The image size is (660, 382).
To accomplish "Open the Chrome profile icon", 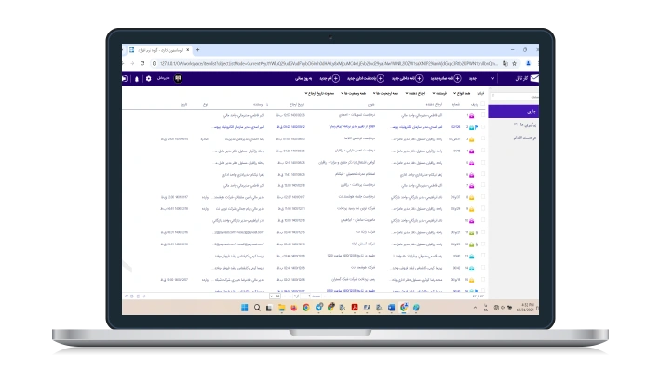I will click(x=528, y=63).
